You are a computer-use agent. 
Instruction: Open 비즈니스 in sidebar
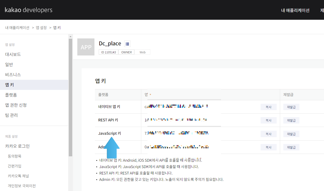(x=13, y=75)
